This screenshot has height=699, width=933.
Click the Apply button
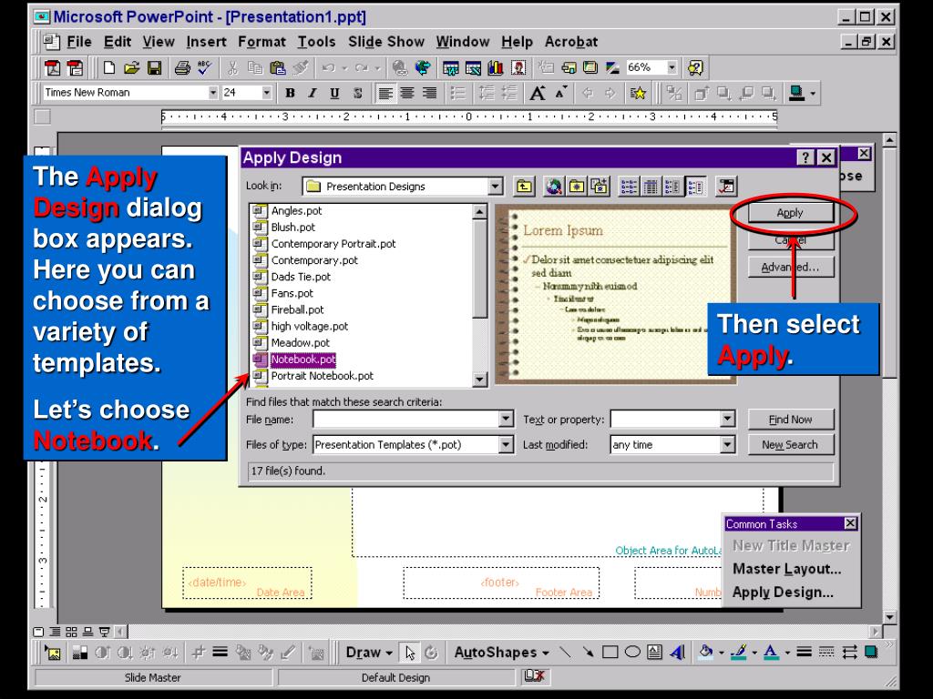click(x=790, y=213)
